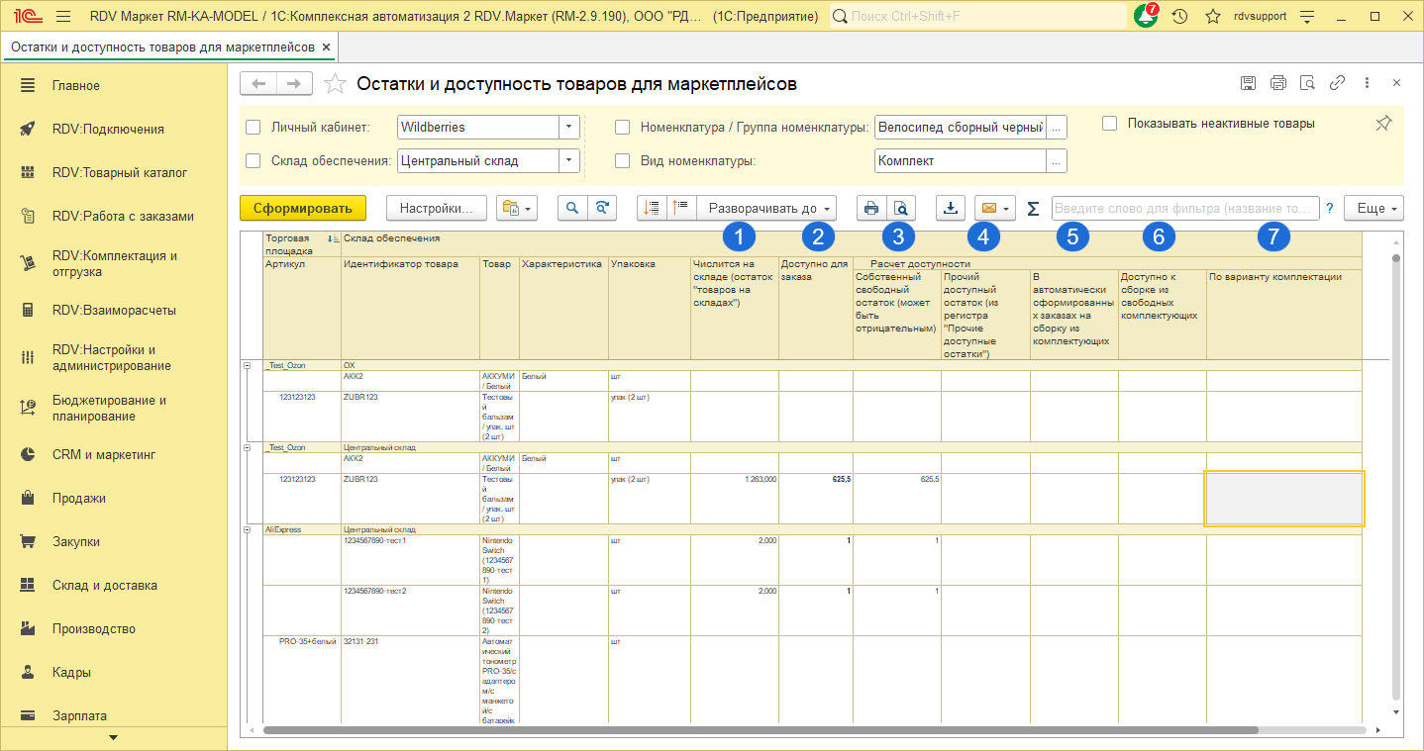The width and height of the screenshot is (1424, 751).
Task: Check Показывать неактивные товары option
Action: click(x=1110, y=124)
